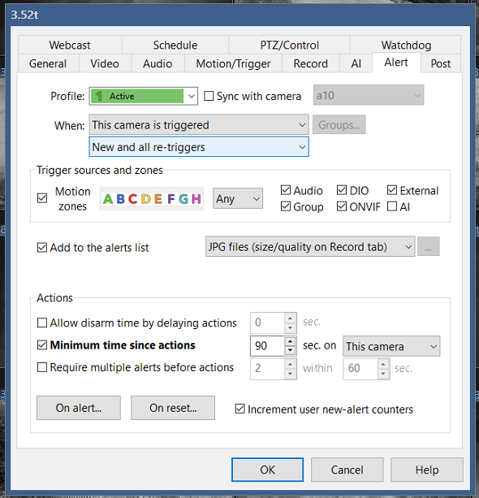This screenshot has height=498, width=479.
Task: Switch to the Motion/Trigger tab
Action: [x=233, y=63]
